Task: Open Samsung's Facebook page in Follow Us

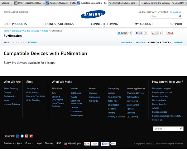Action: tap(18, 136)
